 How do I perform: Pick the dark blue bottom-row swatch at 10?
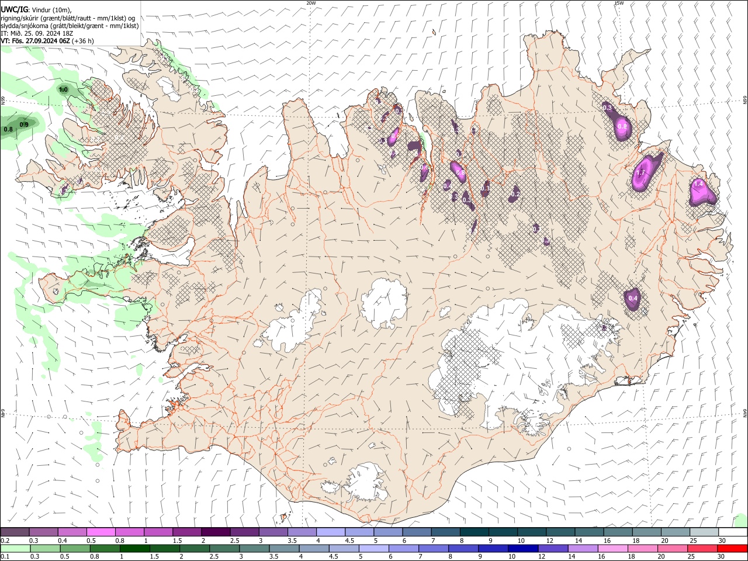click(x=523, y=548)
